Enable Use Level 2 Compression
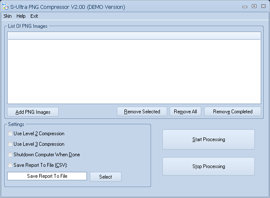 [10, 134]
